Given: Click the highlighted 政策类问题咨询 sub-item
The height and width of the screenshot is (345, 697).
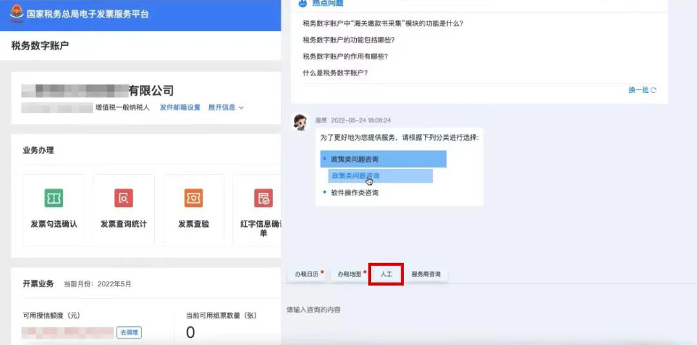Looking at the screenshot, I should (381, 176).
